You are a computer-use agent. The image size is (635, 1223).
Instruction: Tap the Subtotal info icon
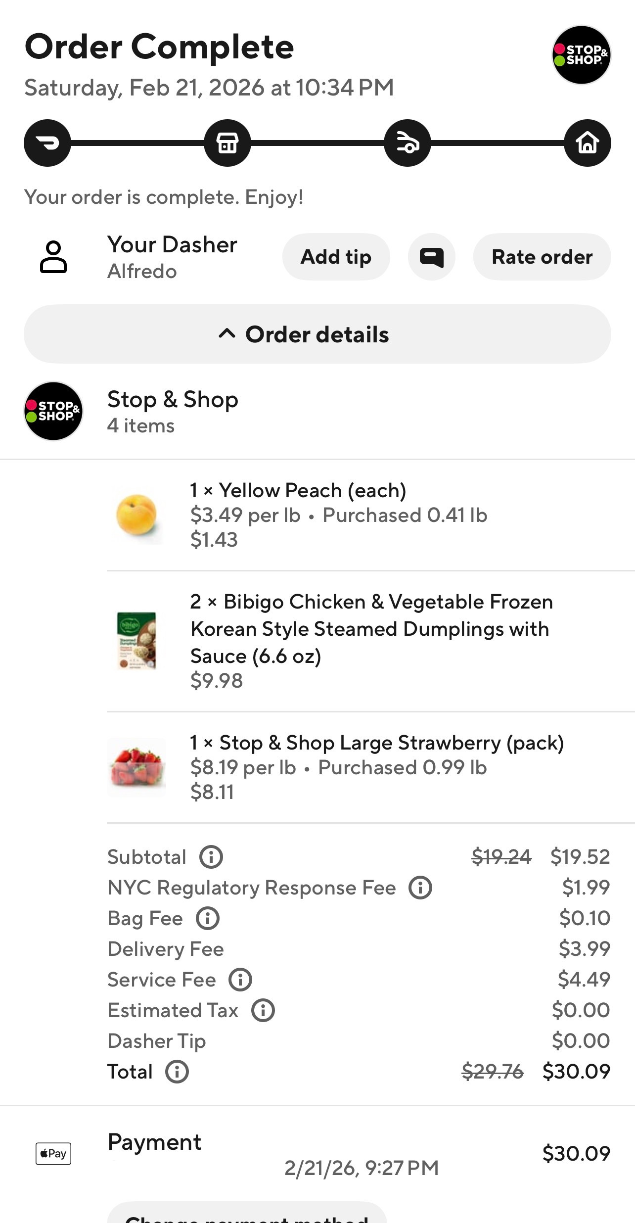tap(211, 857)
